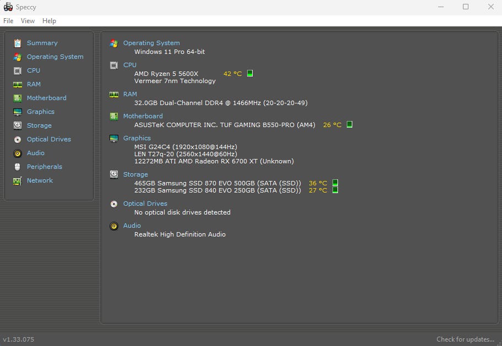502x346 pixels.
Task: Click RAM stick icon beside RAM heading
Action: tap(114, 95)
